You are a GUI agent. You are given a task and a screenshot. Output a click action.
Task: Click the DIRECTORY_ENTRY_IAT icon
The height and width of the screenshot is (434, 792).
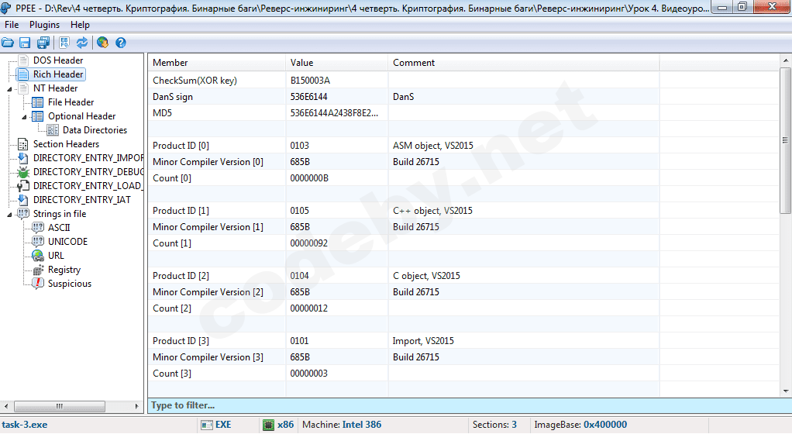pyautogui.click(x=22, y=200)
